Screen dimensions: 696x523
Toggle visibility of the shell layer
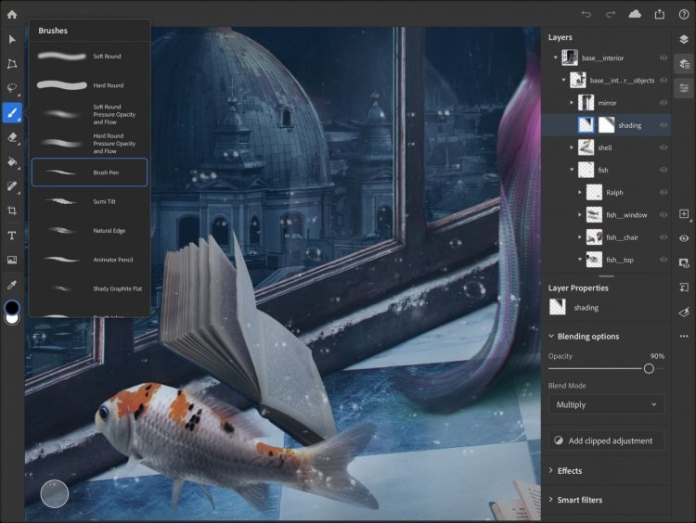664,147
